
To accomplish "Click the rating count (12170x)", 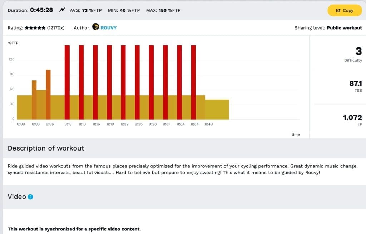I will click(56, 28).
